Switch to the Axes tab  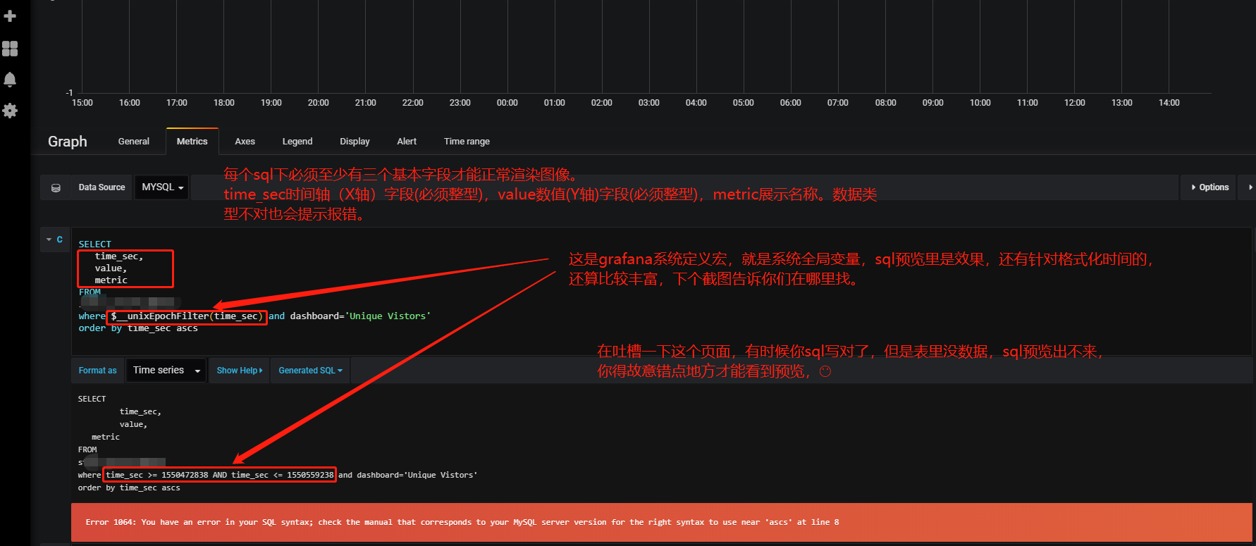click(x=245, y=142)
